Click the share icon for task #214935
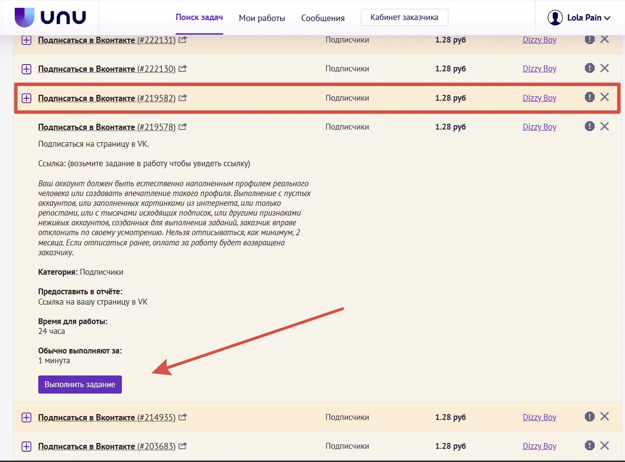This screenshot has height=462, width=625. [x=183, y=418]
